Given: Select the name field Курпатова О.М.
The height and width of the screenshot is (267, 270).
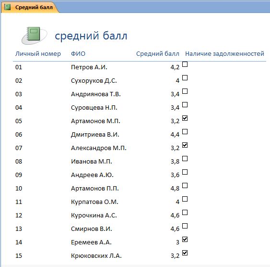Looking at the screenshot, I should (x=94, y=202).
